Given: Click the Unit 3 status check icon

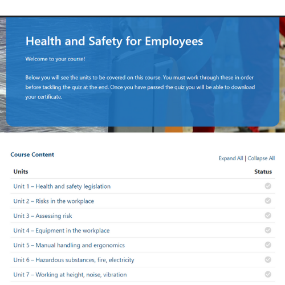Looking at the screenshot, I should [x=268, y=215].
